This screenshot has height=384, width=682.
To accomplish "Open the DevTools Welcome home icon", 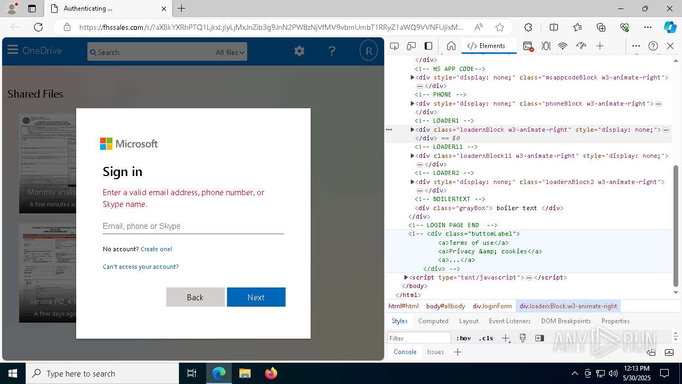I will coord(451,46).
